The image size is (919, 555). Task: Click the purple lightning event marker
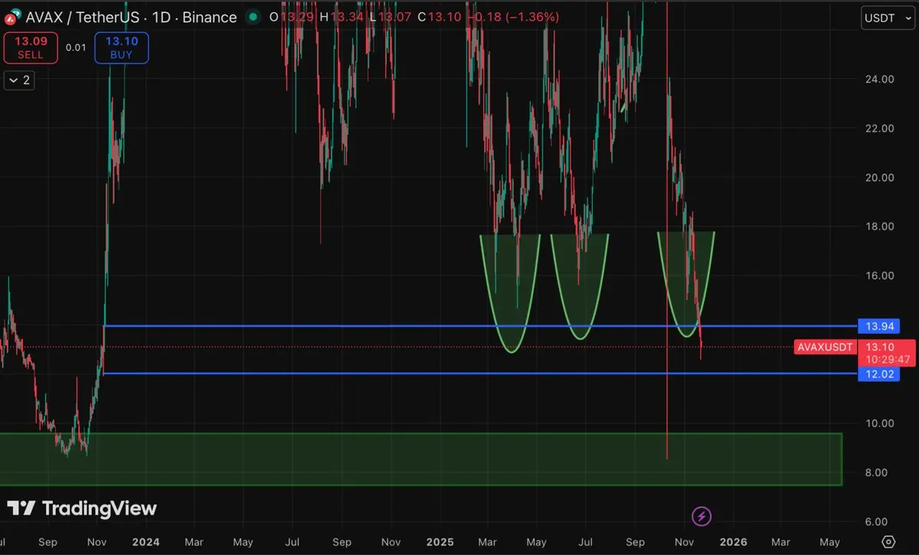702,516
